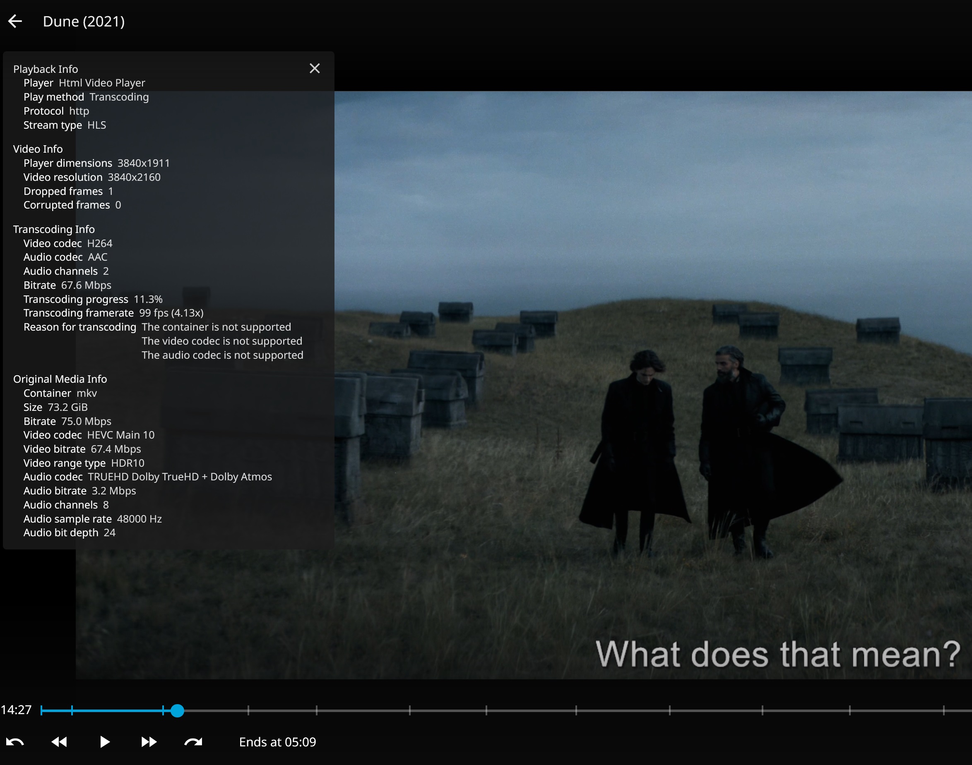Close the Playback Info panel
Image resolution: width=972 pixels, height=765 pixels.
point(315,69)
